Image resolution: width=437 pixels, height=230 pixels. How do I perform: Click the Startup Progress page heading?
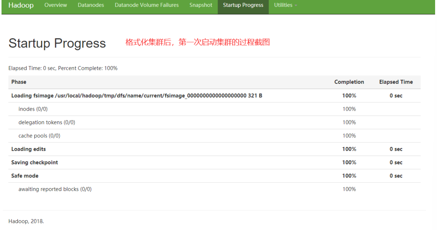(x=57, y=43)
